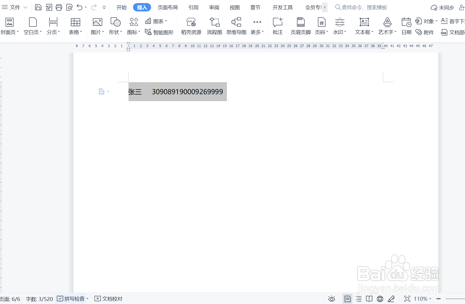Image resolution: width=465 pixels, height=304 pixels.
Task: Click the word count 字数: 3/520
Action: pyautogui.click(x=39, y=299)
